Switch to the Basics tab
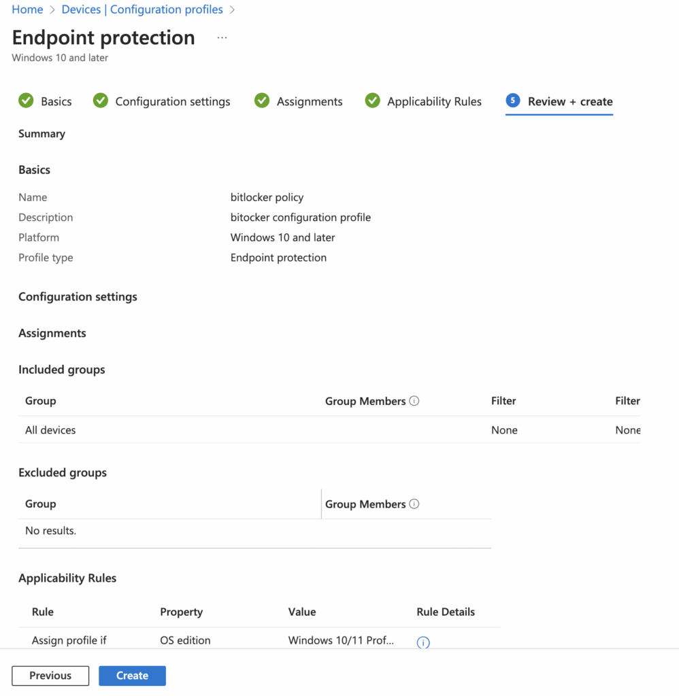The image size is (679, 696). click(54, 101)
